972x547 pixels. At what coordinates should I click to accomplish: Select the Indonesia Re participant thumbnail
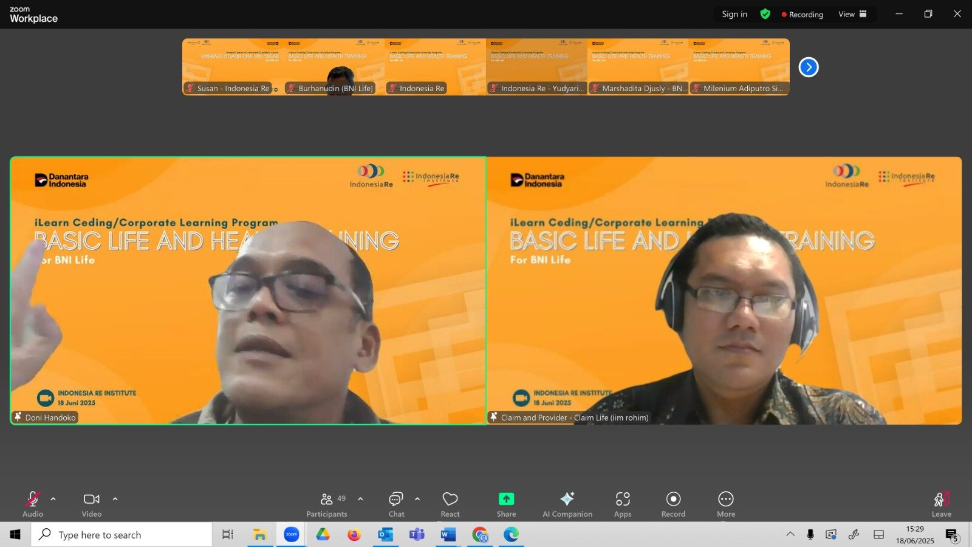[x=435, y=67]
